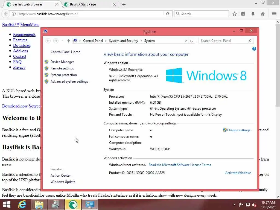The height and width of the screenshot is (210, 280).
Task: Read the Microsoft Software License Terms
Action: point(180,165)
